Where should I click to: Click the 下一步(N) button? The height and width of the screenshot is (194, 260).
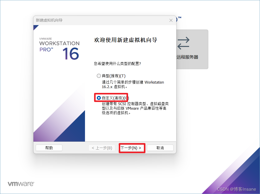point(132,148)
